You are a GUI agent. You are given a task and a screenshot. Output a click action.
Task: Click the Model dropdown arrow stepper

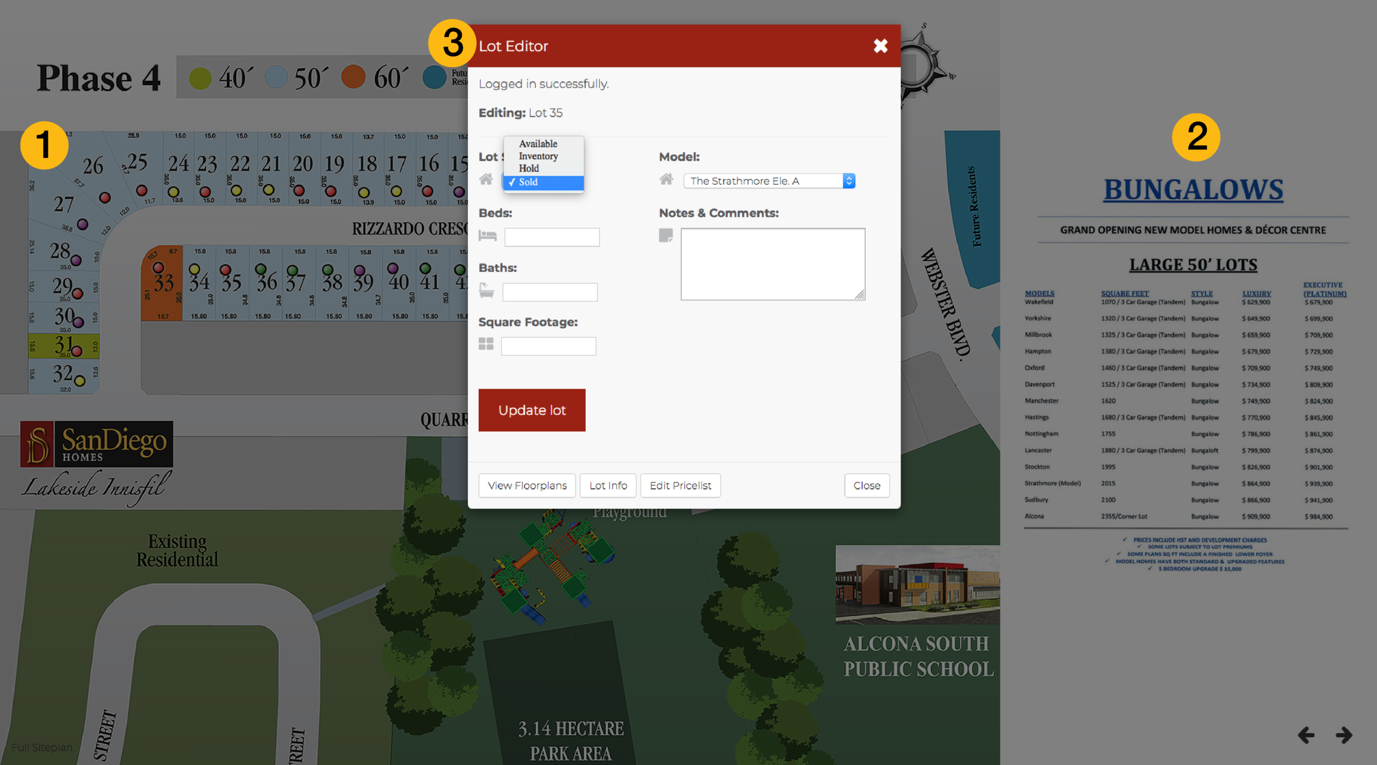(849, 181)
